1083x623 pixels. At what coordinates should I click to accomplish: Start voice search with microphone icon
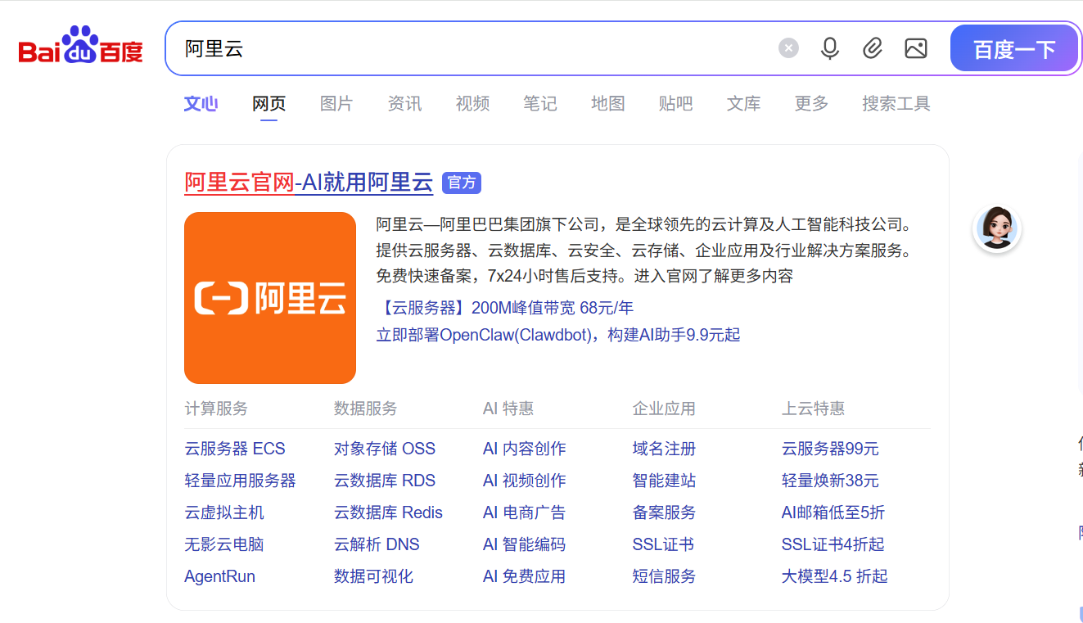[830, 48]
